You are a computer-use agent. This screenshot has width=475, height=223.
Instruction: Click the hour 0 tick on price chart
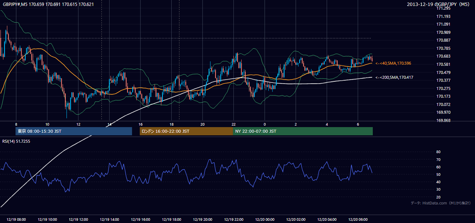(x=265, y=124)
